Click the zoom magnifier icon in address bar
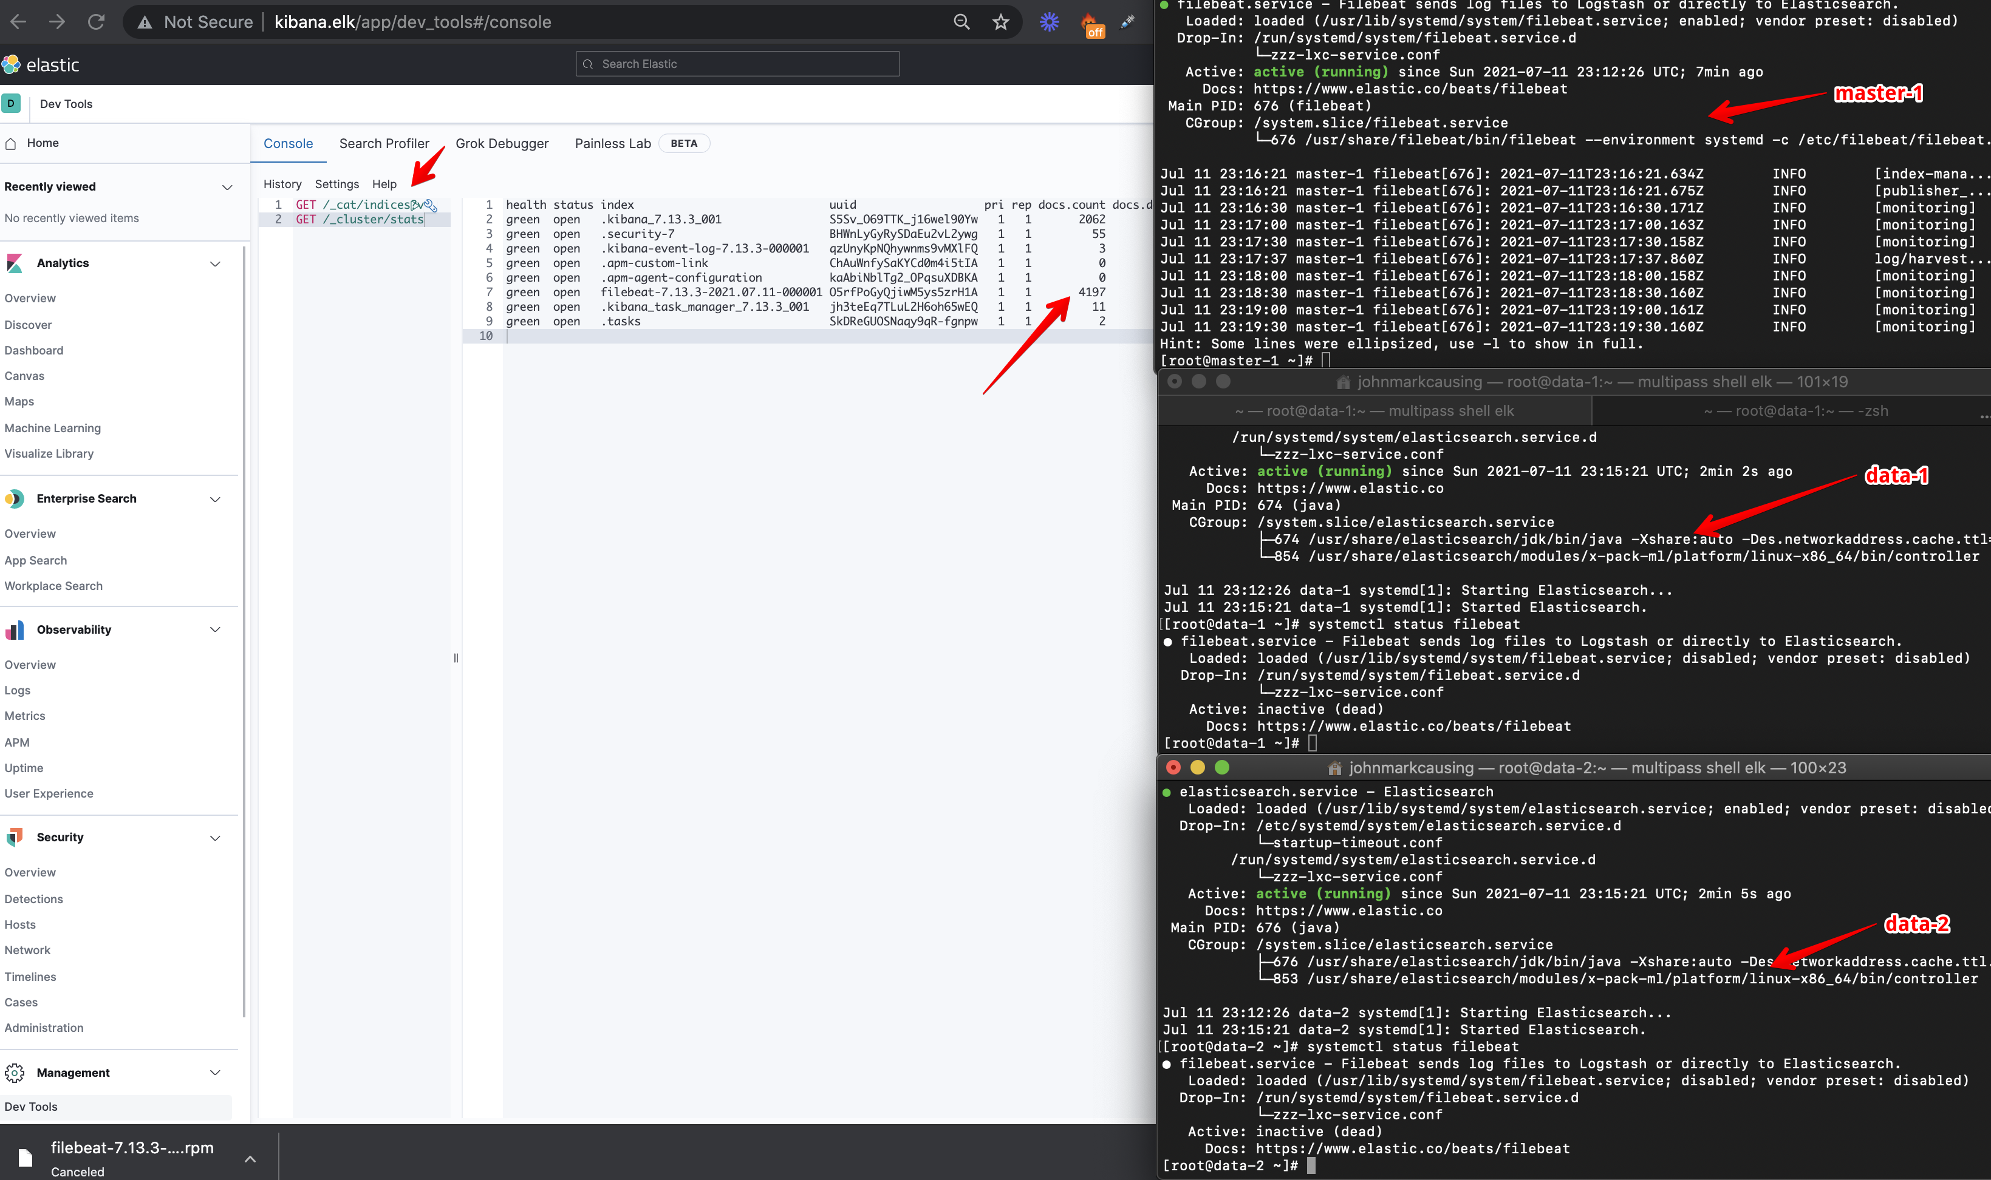This screenshot has height=1180, width=1991. (x=961, y=22)
